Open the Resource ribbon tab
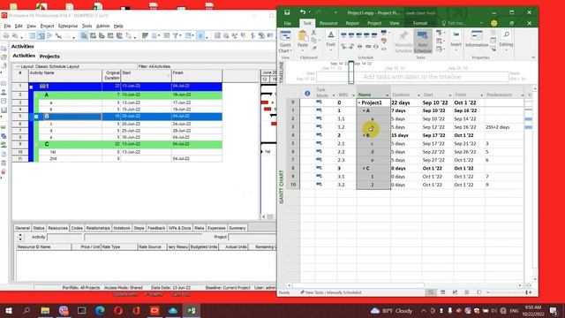 [x=328, y=23]
